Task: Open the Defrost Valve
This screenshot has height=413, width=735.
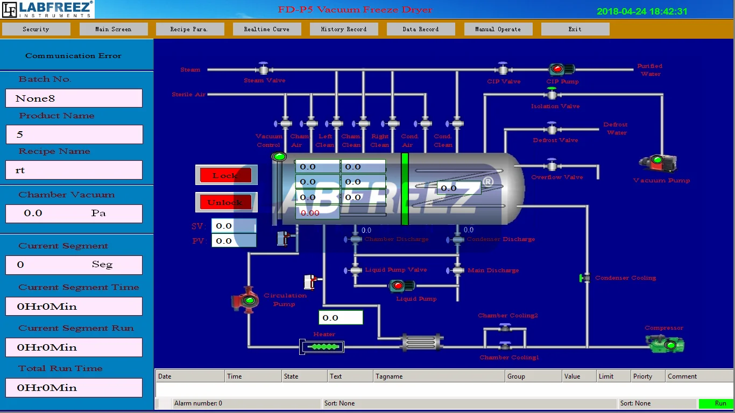Action: pyautogui.click(x=552, y=129)
